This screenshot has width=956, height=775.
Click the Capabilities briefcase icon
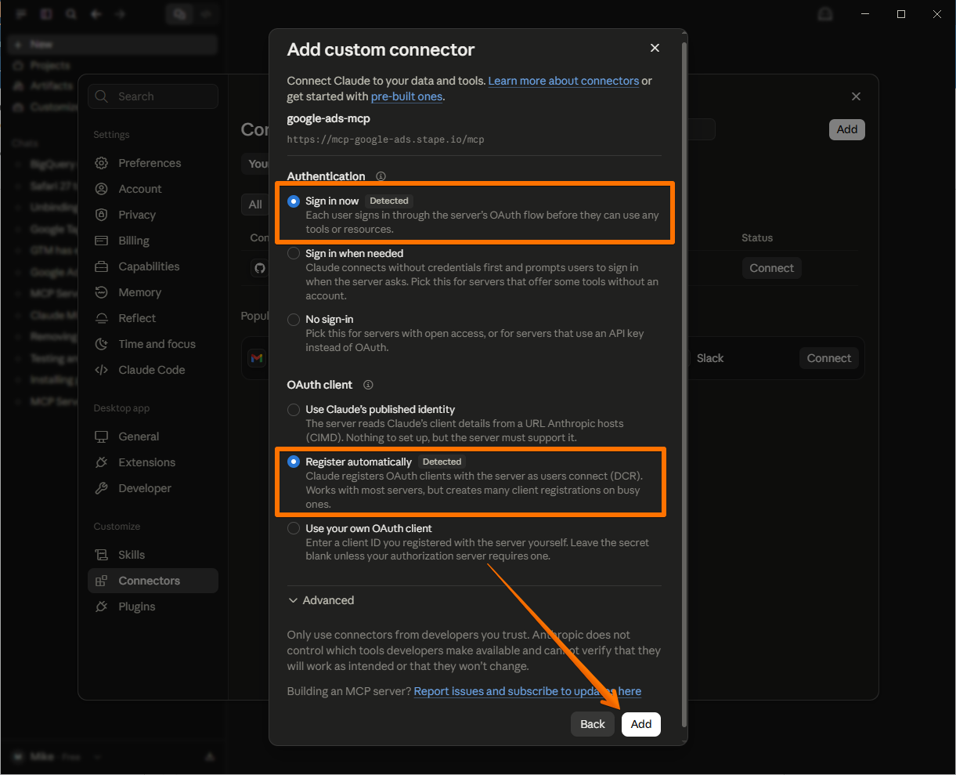pos(101,266)
